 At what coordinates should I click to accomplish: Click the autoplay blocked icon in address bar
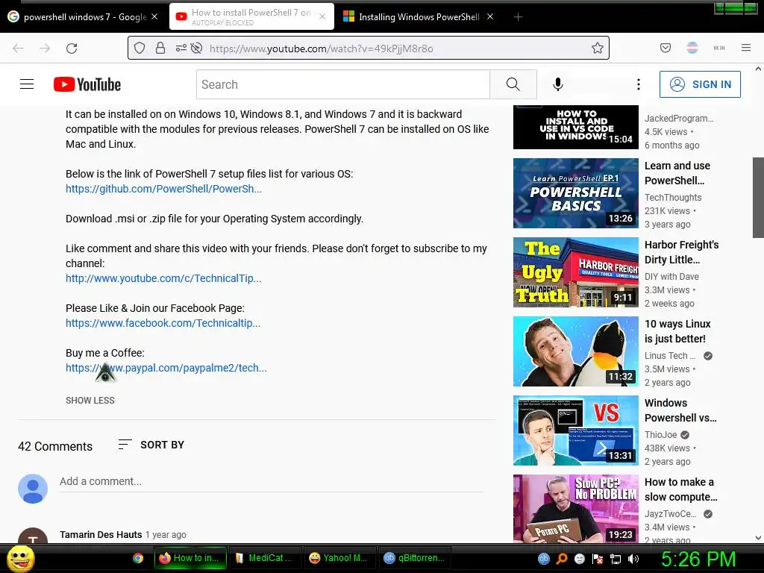pyautogui.click(x=196, y=48)
